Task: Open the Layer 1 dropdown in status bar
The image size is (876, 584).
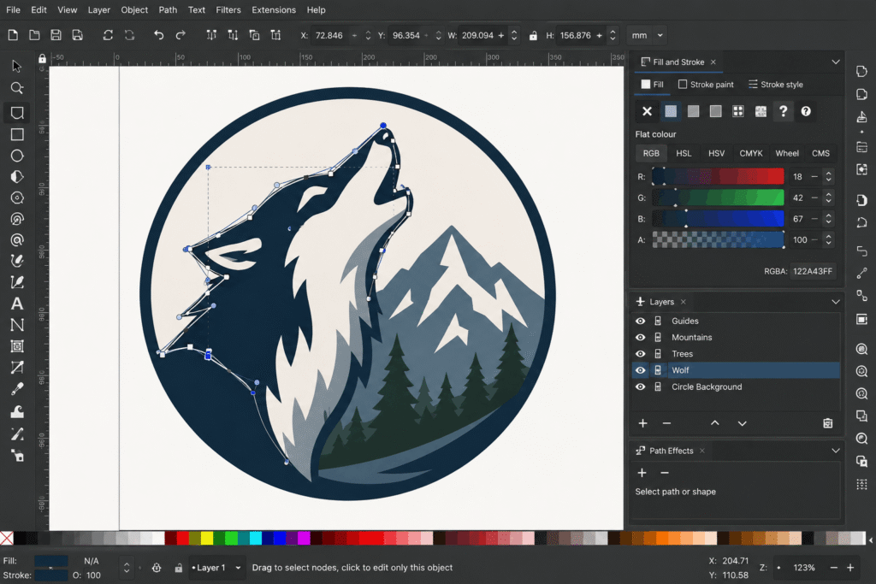Action: coord(216,568)
